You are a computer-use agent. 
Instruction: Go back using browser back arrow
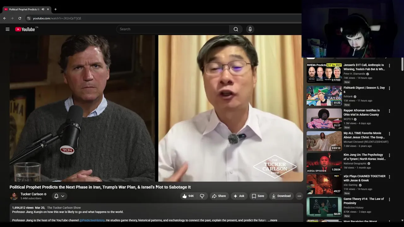(4, 18)
